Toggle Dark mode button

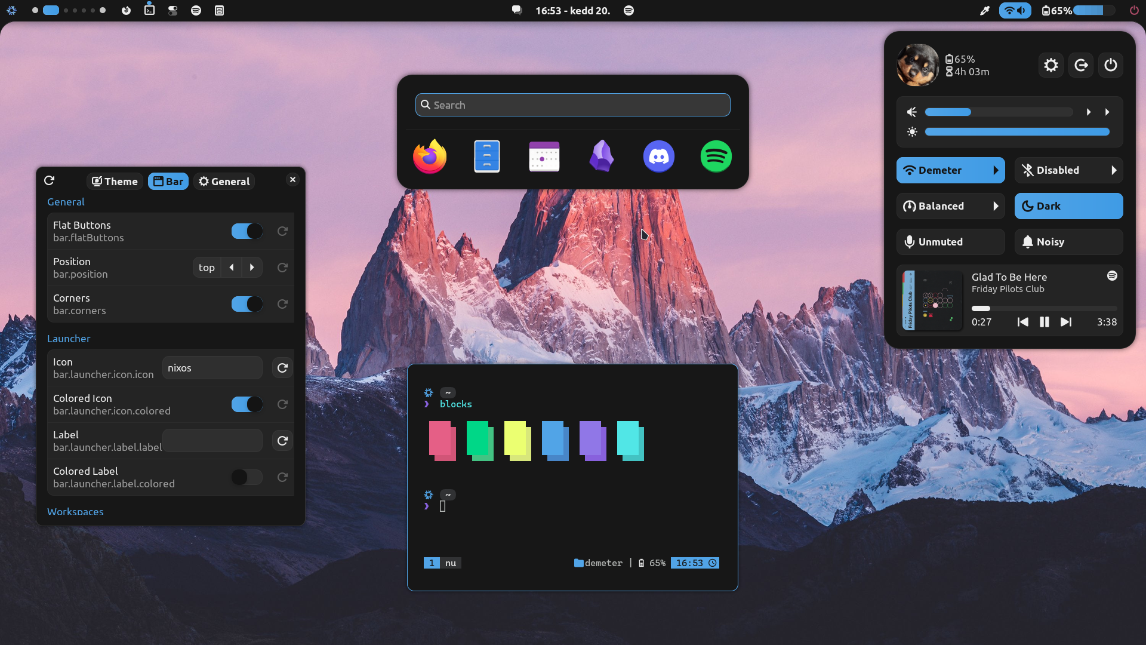click(x=1068, y=206)
